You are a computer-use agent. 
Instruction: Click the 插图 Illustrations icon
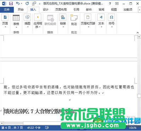coord(27,17)
